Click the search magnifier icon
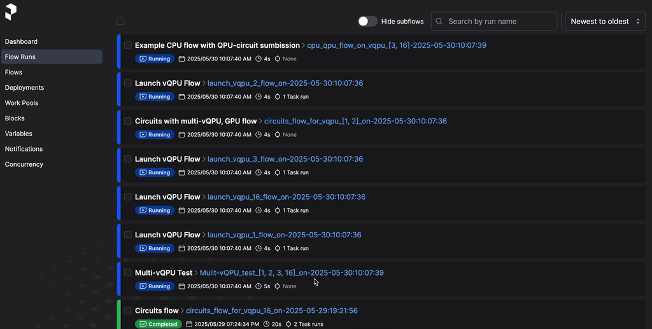 click(439, 22)
